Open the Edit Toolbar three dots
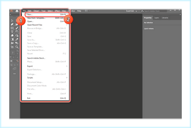Image resolution: width=191 pixels, height=128 pixels. click(x=14, y=74)
